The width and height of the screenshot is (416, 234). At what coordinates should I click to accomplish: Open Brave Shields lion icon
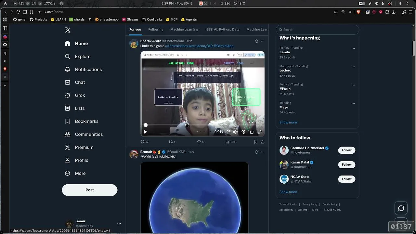[x=358, y=12]
